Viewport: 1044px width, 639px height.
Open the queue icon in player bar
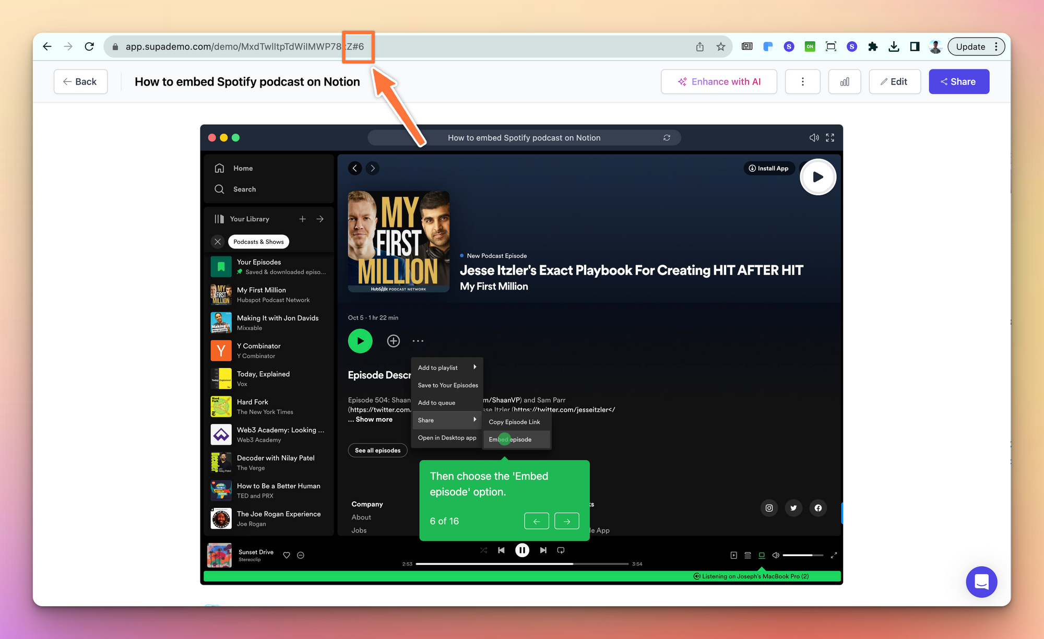click(748, 555)
